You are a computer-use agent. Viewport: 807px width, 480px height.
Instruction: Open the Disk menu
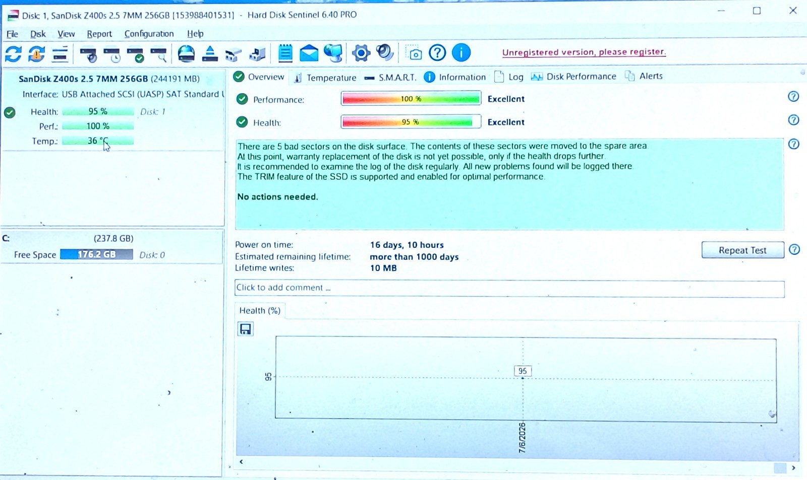click(x=38, y=34)
